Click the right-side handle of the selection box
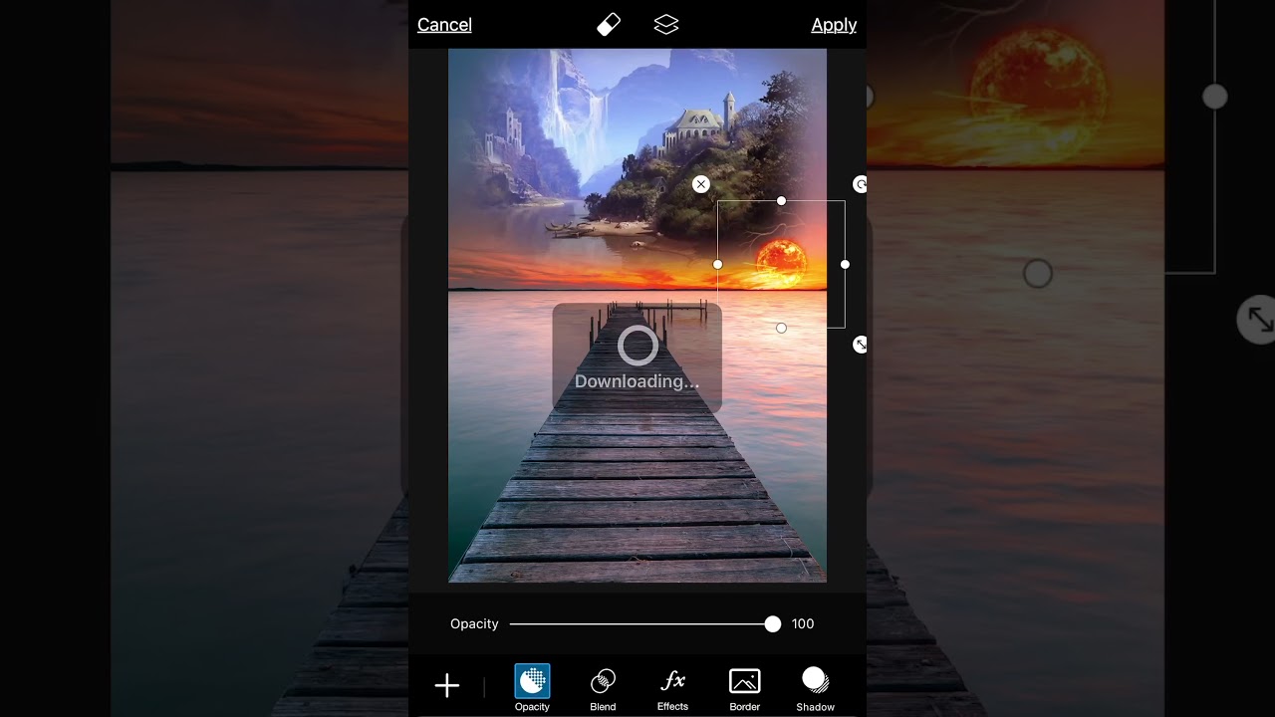Image resolution: width=1275 pixels, height=717 pixels. (845, 265)
